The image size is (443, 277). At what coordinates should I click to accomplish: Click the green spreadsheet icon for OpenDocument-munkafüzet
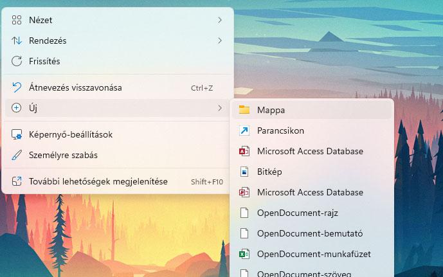[x=244, y=254]
